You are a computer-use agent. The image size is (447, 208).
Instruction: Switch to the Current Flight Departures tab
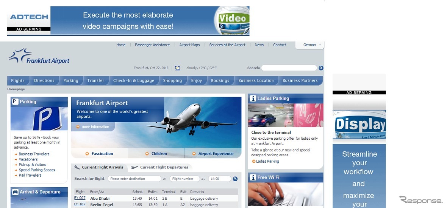pos(160,167)
